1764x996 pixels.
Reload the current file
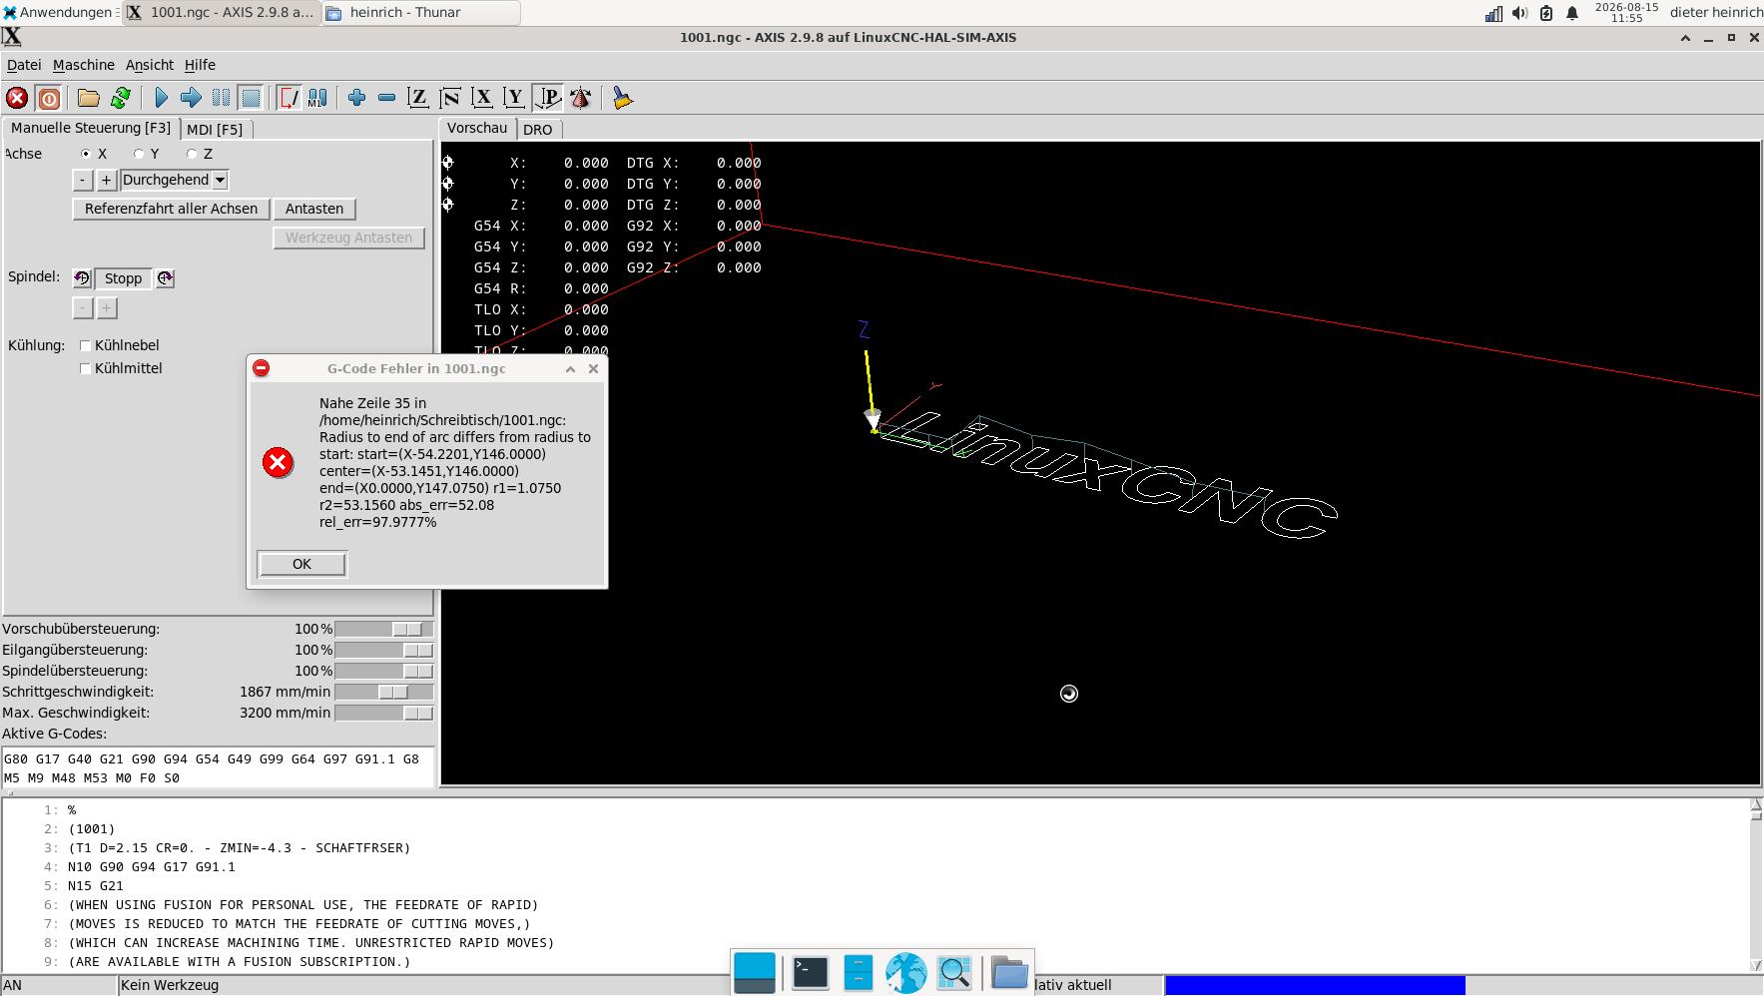[121, 98]
